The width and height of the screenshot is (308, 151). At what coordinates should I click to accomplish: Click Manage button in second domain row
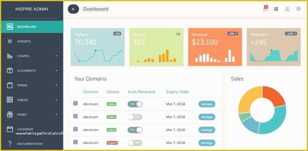(x=207, y=117)
